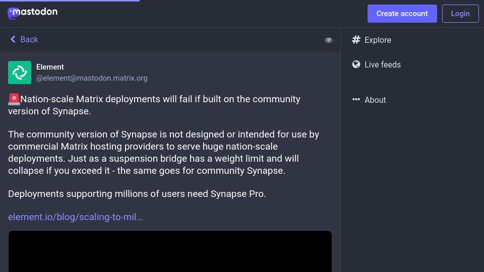
Task: Open Element's green avatar profile picture
Action: [x=20, y=73]
